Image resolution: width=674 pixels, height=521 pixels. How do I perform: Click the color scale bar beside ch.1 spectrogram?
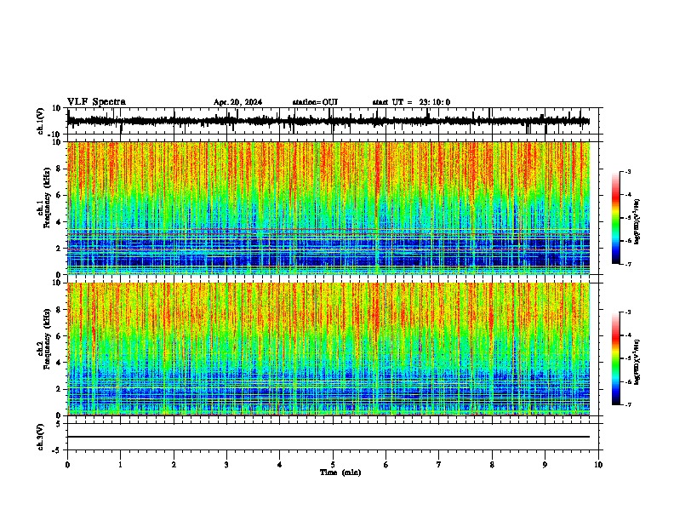tap(616, 218)
